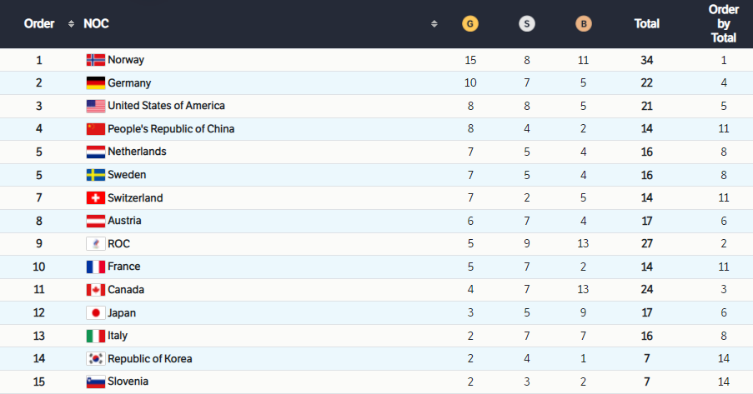Image resolution: width=753 pixels, height=394 pixels.
Task: Click the Canada flag icon
Action: (96, 290)
